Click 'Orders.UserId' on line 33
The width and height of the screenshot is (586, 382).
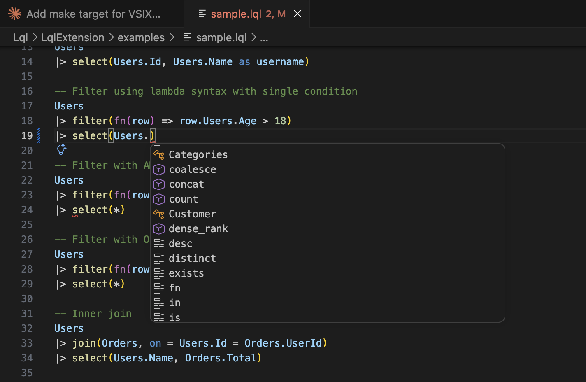pyautogui.click(x=283, y=343)
